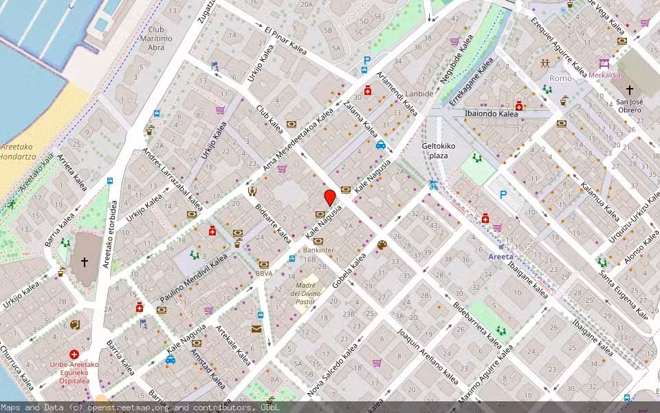Open the BBVA bank icon

pyautogui.click(x=264, y=264)
